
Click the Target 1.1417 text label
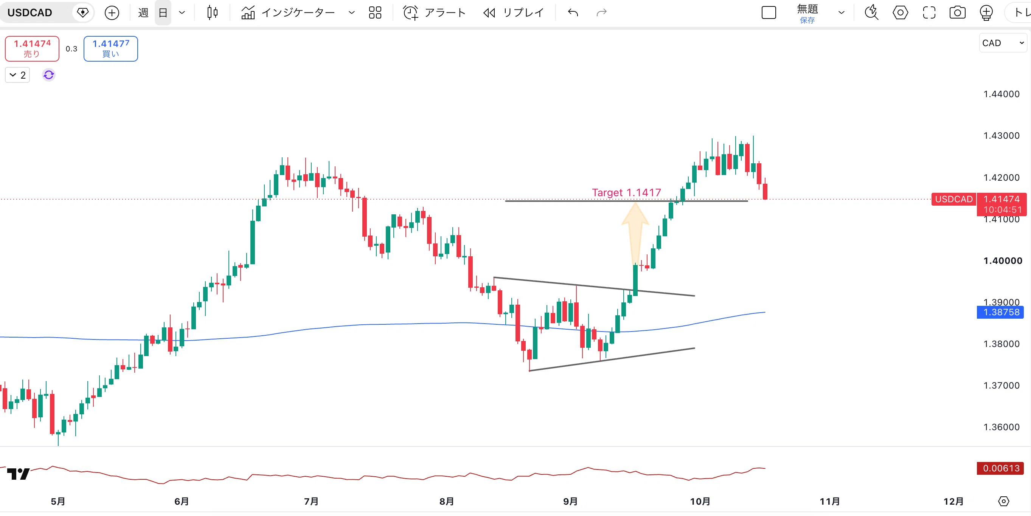[x=626, y=192]
